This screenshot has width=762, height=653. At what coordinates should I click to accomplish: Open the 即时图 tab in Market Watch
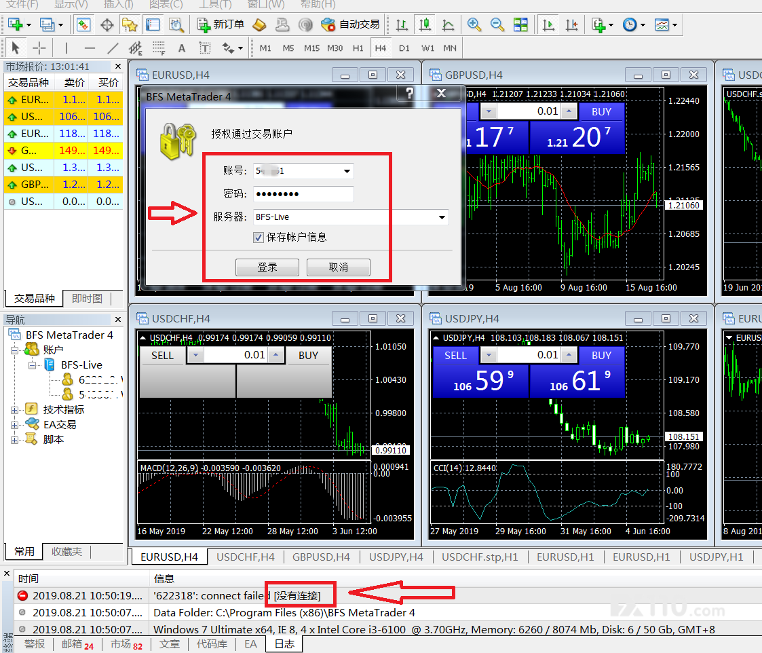87,298
